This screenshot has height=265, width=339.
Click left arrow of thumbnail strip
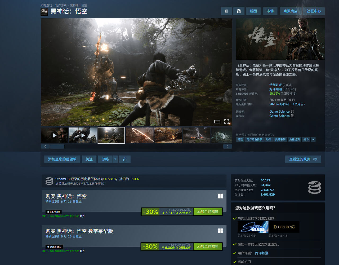[x=45, y=147]
